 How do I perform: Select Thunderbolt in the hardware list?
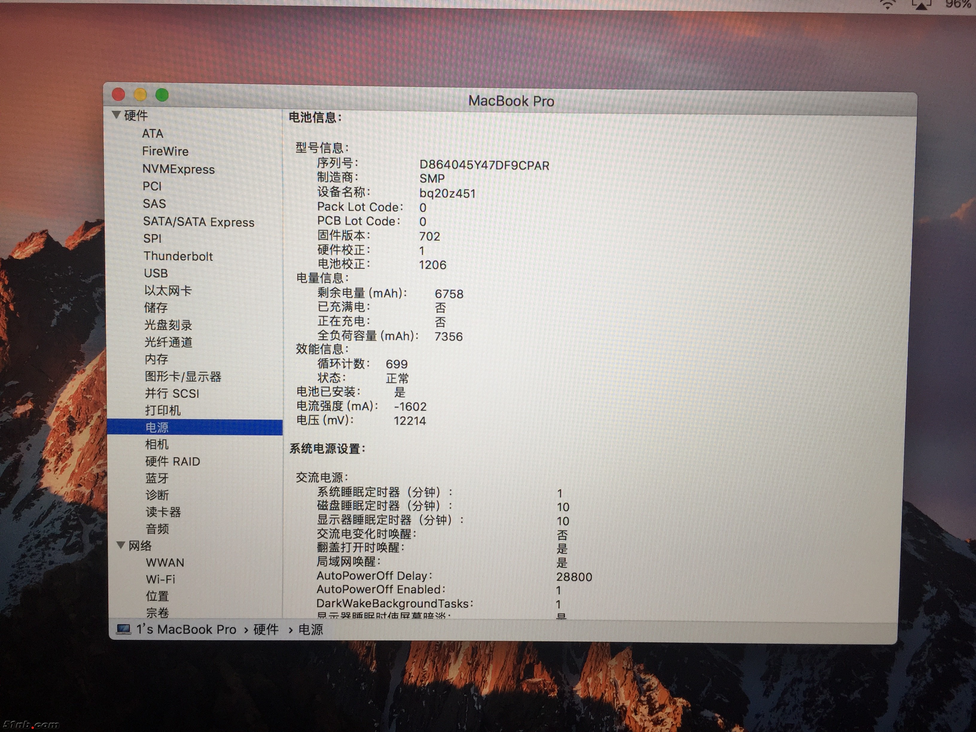pyautogui.click(x=178, y=256)
